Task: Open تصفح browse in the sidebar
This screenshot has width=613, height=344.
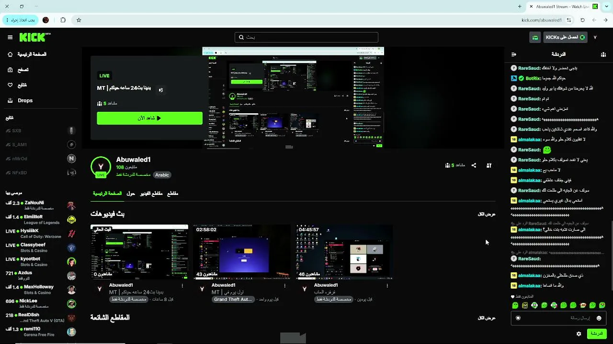Action: tap(18, 70)
